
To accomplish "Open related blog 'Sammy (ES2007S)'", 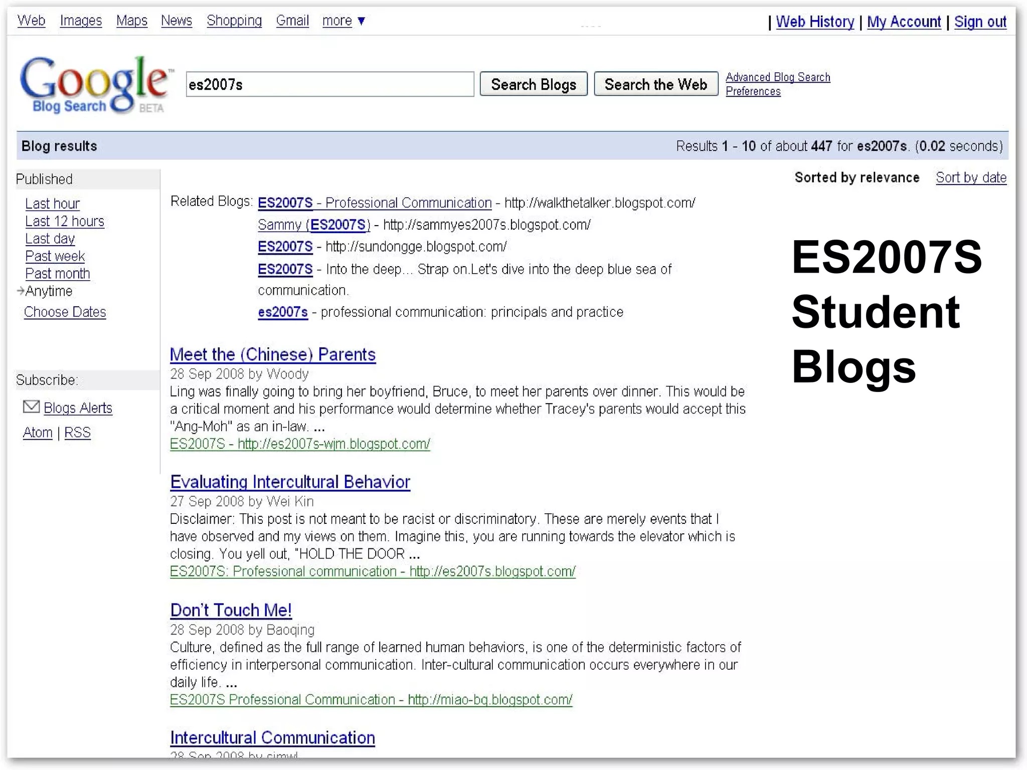I will (x=314, y=225).
